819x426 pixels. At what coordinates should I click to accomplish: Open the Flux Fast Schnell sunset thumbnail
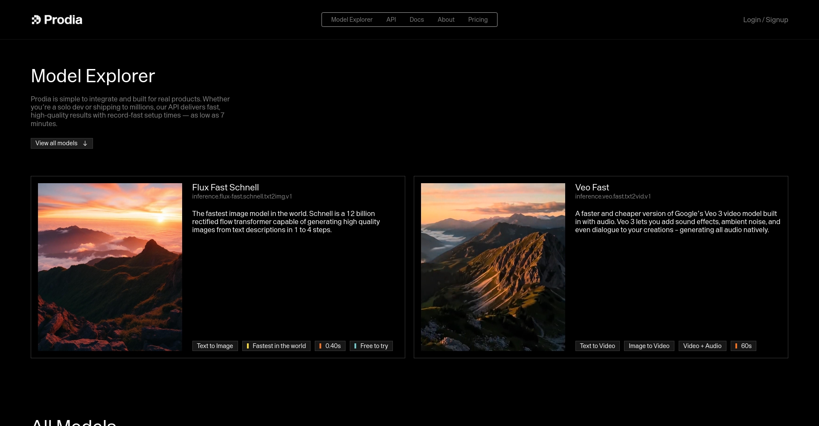[110, 267]
